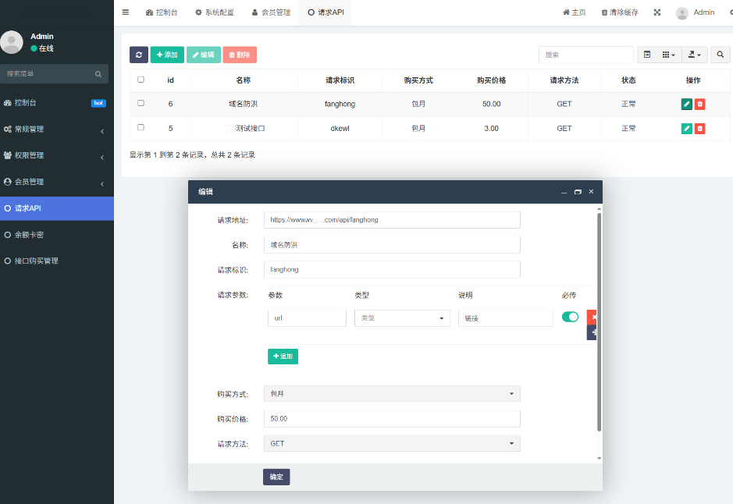Toggle the 必传 switch for url parameter
The height and width of the screenshot is (504, 733).
(x=571, y=317)
